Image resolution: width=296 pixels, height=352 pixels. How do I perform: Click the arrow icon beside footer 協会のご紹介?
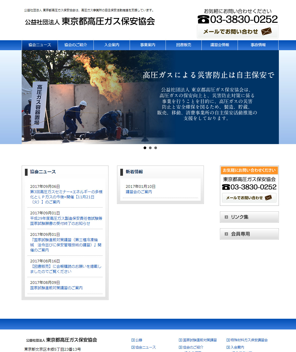[x=181, y=347]
